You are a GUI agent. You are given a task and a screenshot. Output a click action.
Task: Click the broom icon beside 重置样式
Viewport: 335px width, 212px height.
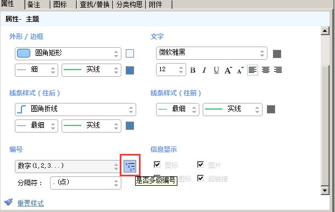(8, 202)
